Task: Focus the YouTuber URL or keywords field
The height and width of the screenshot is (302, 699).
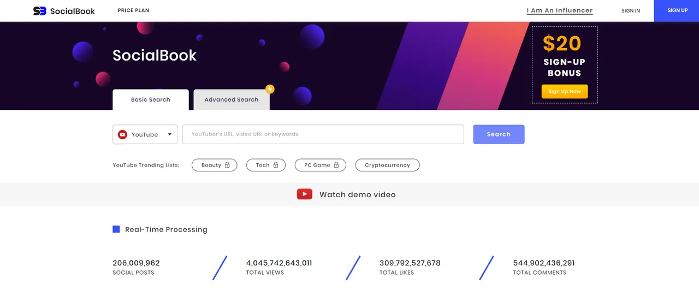Action: click(x=323, y=134)
